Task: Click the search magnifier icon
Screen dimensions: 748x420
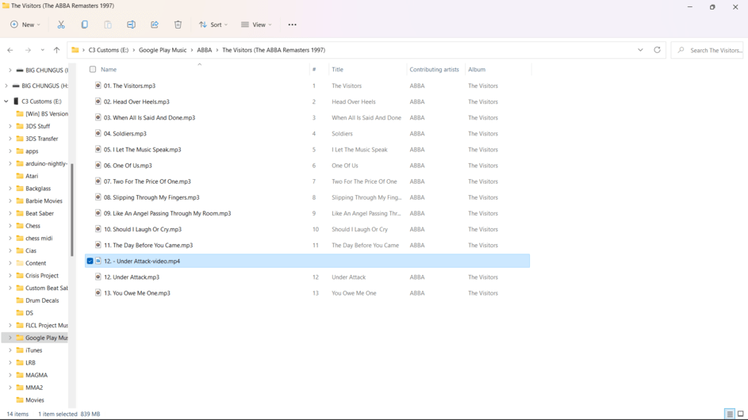Action: tap(681, 50)
